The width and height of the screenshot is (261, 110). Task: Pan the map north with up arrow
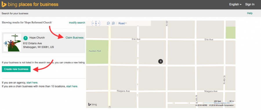click(x=96, y=21)
